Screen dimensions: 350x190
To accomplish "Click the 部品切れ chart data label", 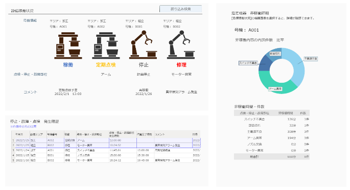I will point(275,54).
